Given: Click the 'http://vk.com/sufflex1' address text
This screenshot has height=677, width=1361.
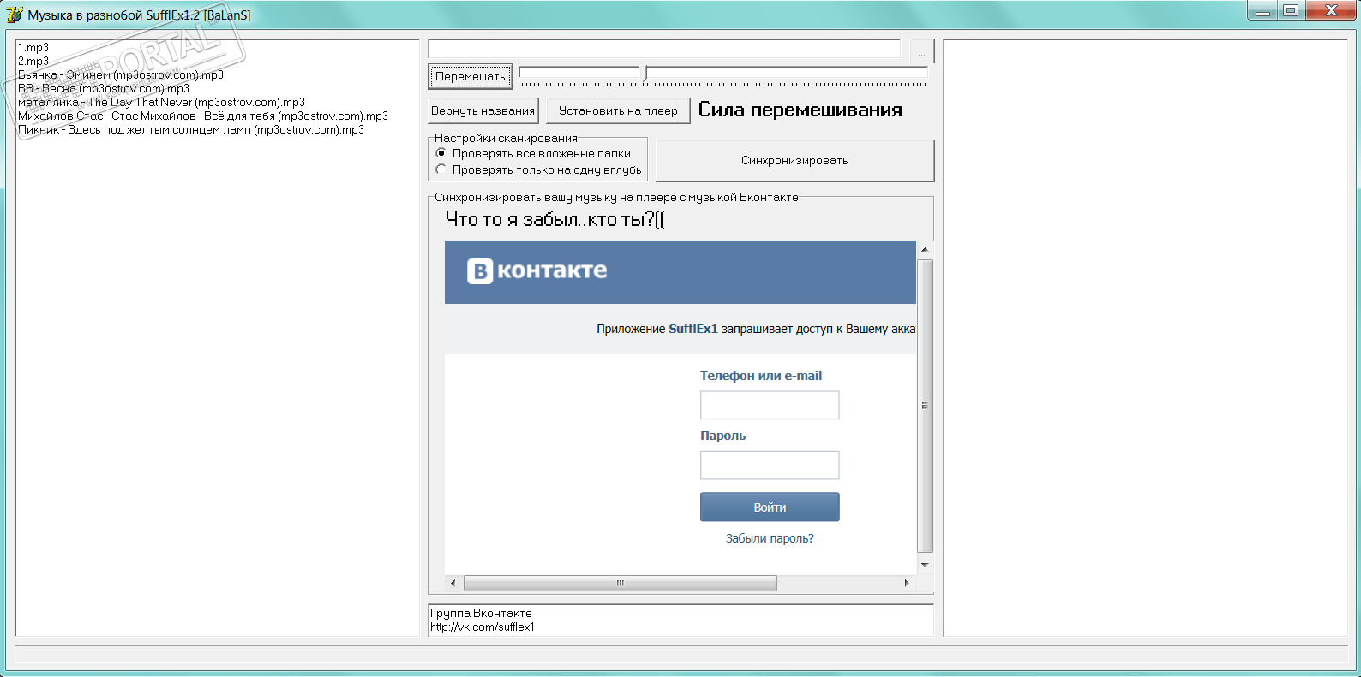Looking at the screenshot, I should pyautogui.click(x=483, y=627).
